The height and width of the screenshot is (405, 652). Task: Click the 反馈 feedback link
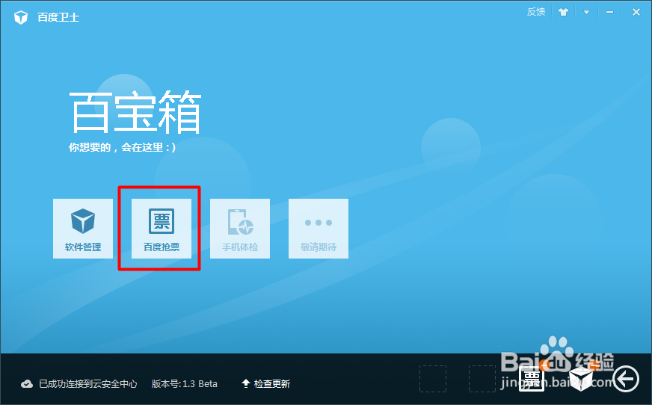[x=536, y=12]
